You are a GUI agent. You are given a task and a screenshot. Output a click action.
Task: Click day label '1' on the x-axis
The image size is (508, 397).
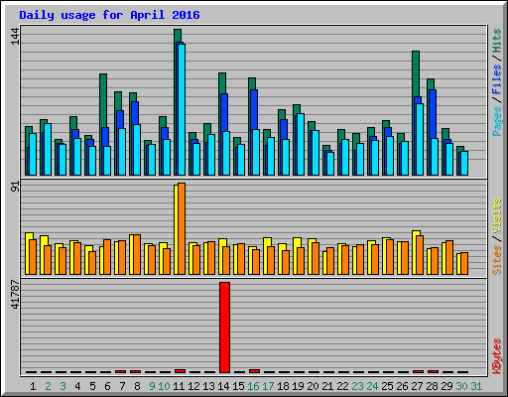tap(33, 386)
